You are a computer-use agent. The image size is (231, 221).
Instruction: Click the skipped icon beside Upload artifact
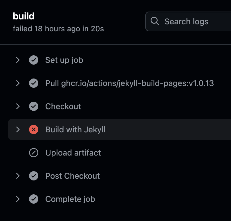pyautogui.click(x=34, y=153)
